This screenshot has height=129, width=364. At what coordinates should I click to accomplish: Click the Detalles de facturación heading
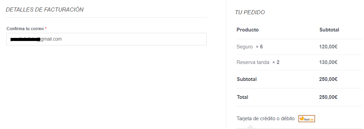45,10
